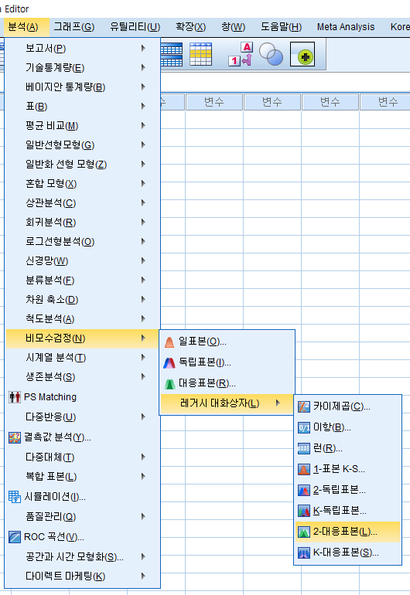This screenshot has width=410, height=595.
Task: Click the icon beside K-독립표본
Action: click(x=303, y=511)
